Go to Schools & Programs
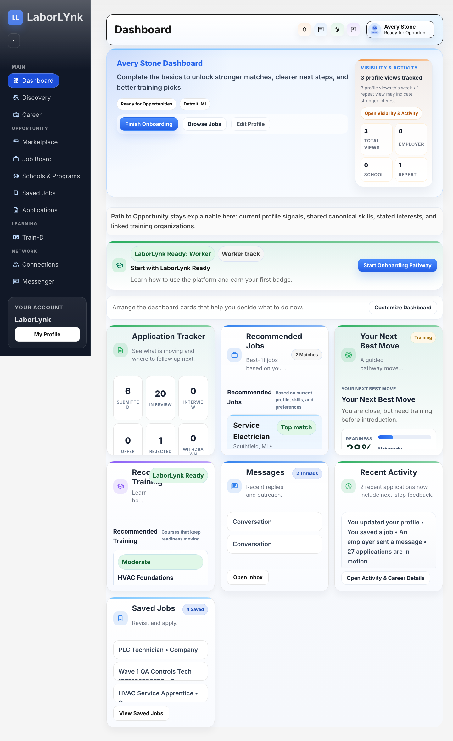Screen dimensions: 453x741 coord(47,176)
